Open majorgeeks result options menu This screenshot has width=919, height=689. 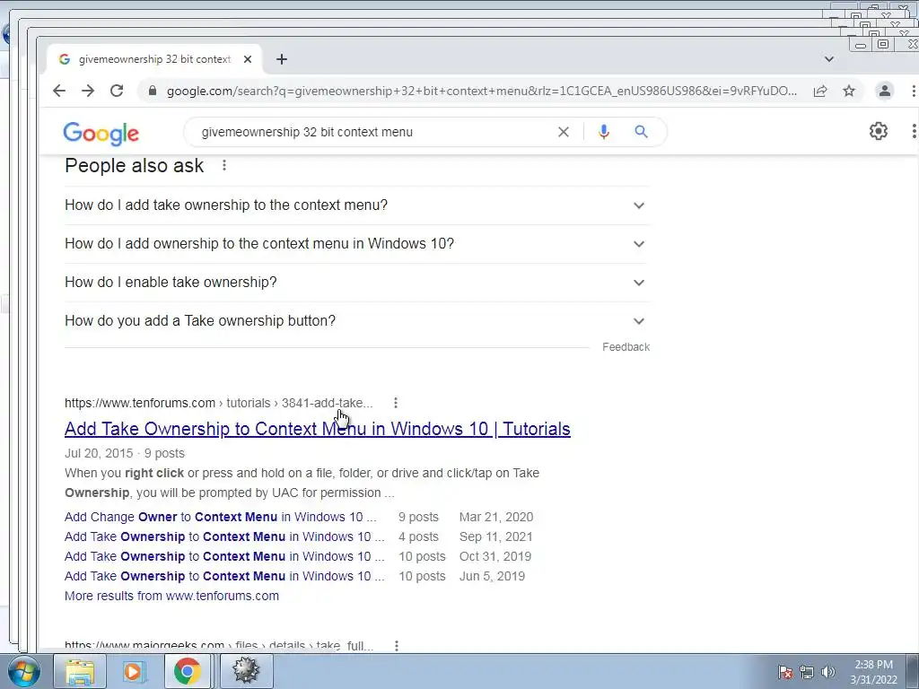(396, 646)
